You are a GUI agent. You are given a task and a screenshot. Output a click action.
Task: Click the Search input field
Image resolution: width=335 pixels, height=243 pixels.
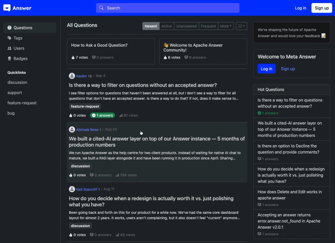168,8
